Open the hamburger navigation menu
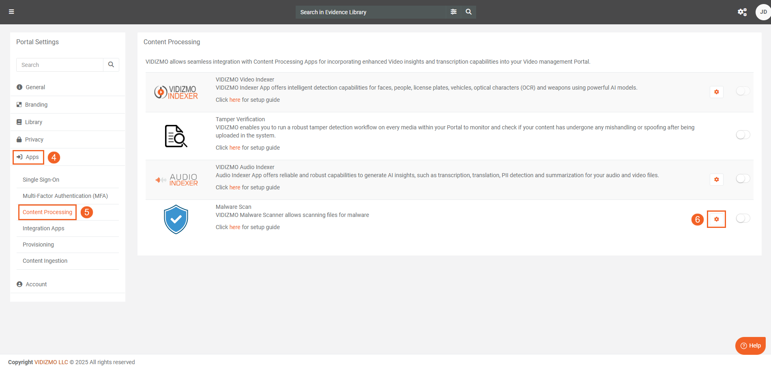Image resolution: width=771 pixels, height=369 pixels. (11, 12)
